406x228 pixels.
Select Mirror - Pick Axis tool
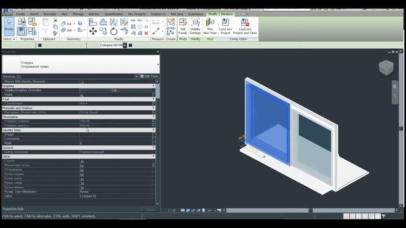[x=114, y=22]
